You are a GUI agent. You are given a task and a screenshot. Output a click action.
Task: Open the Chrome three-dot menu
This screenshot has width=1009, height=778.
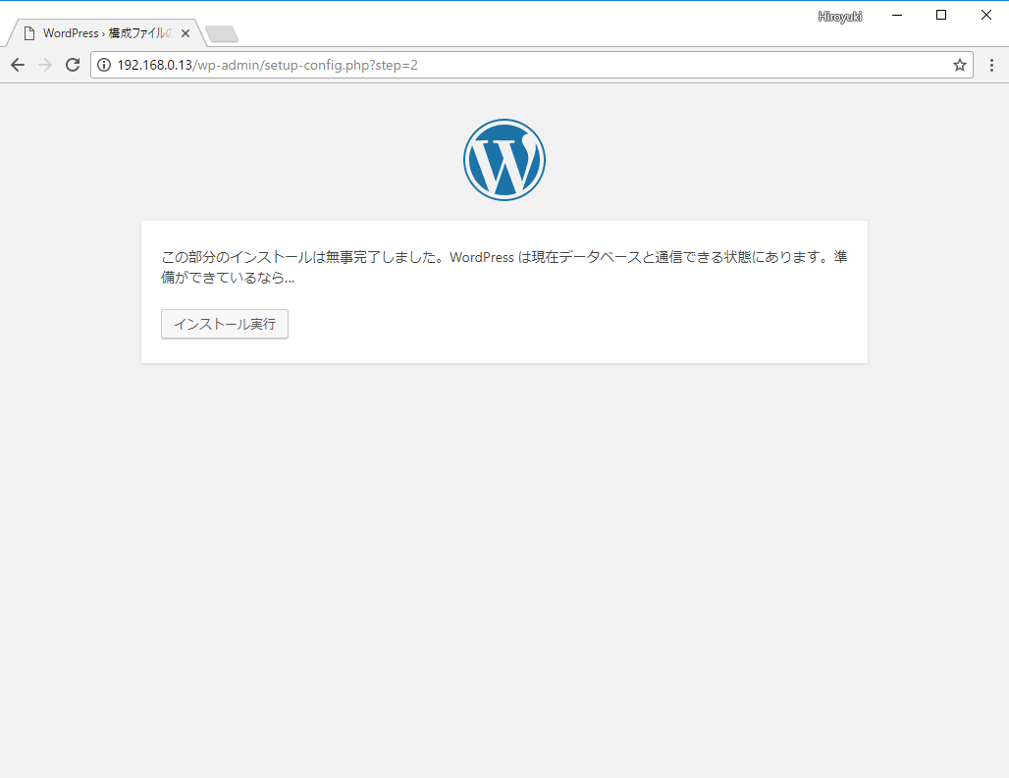(991, 65)
